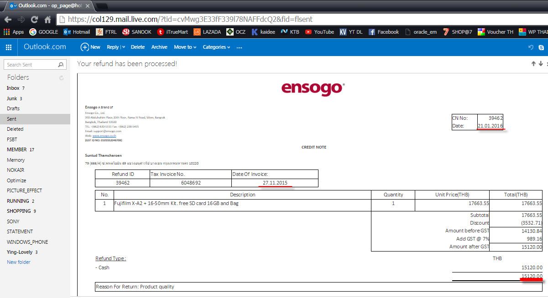Click the browser address bar URL
The height and width of the screenshot is (298, 548).
[190, 20]
